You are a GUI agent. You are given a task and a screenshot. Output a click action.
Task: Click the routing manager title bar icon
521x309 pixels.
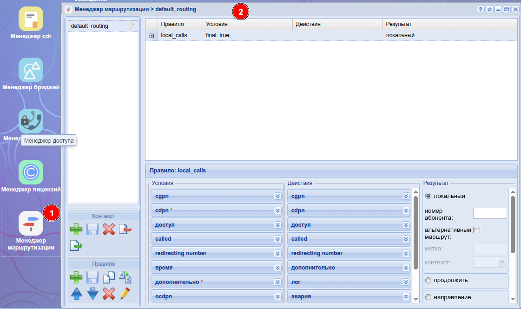click(68, 9)
